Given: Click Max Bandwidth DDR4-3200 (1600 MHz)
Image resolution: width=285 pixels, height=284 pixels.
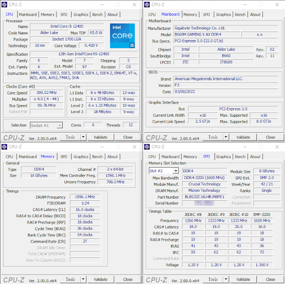Looking at the screenshot, I should click(204, 178).
